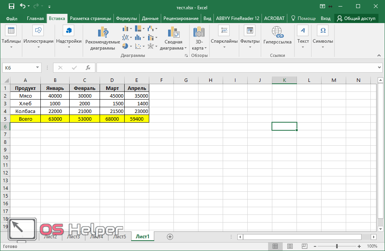Click the Recommended Charts icon (Рекомендуемые диаграммы)
Image resolution: width=385 pixels, height=251 pixels.
[102, 33]
